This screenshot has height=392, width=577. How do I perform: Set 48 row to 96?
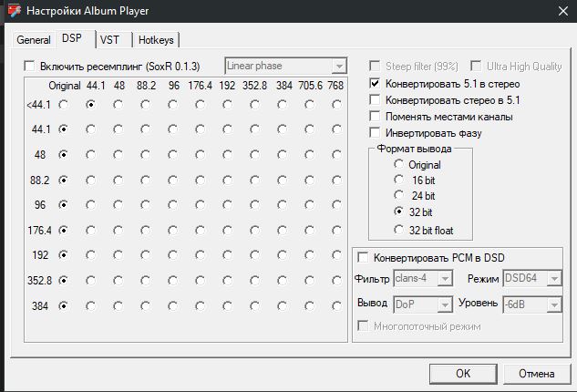pyautogui.click(x=172, y=155)
